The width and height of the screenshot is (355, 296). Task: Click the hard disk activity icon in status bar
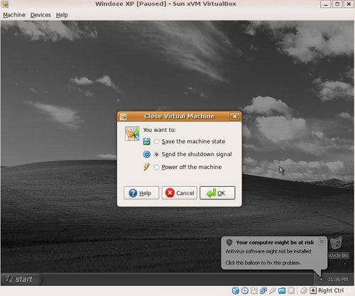236,290
